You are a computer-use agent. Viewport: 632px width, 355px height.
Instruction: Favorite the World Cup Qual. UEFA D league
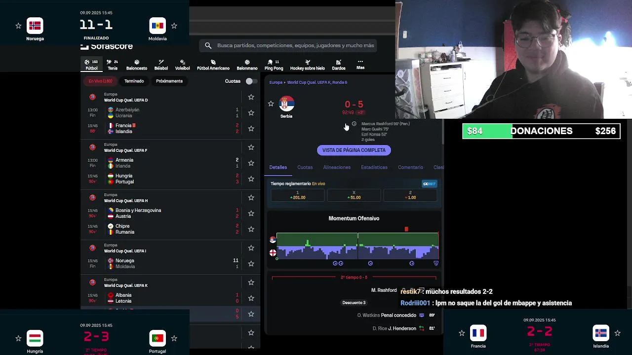click(251, 97)
